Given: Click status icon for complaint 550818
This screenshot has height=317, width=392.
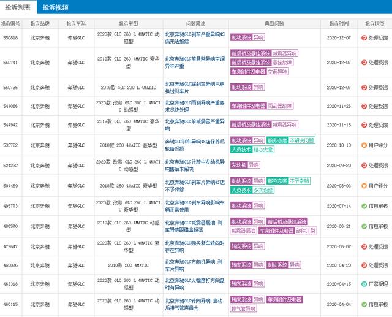Looking at the screenshot, I should pyautogui.click(x=364, y=38).
